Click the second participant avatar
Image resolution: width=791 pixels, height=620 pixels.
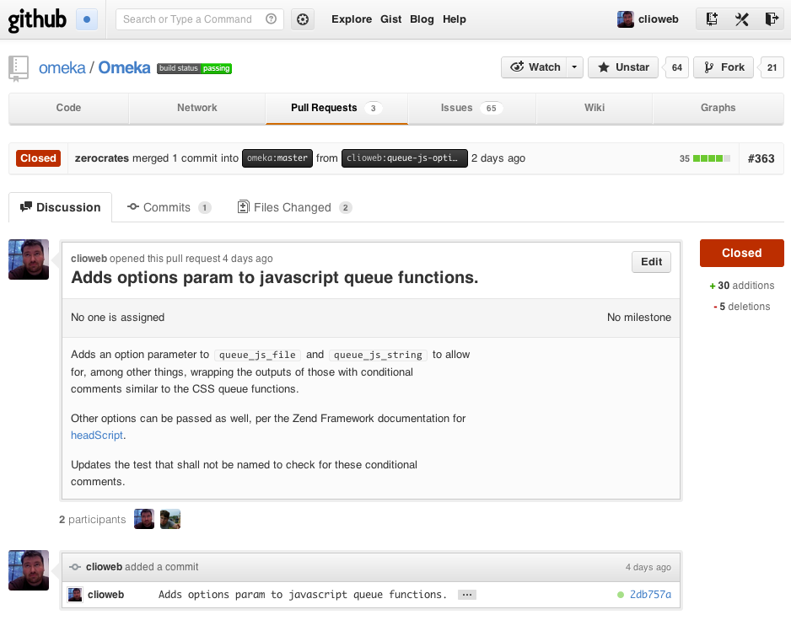pyautogui.click(x=170, y=519)
